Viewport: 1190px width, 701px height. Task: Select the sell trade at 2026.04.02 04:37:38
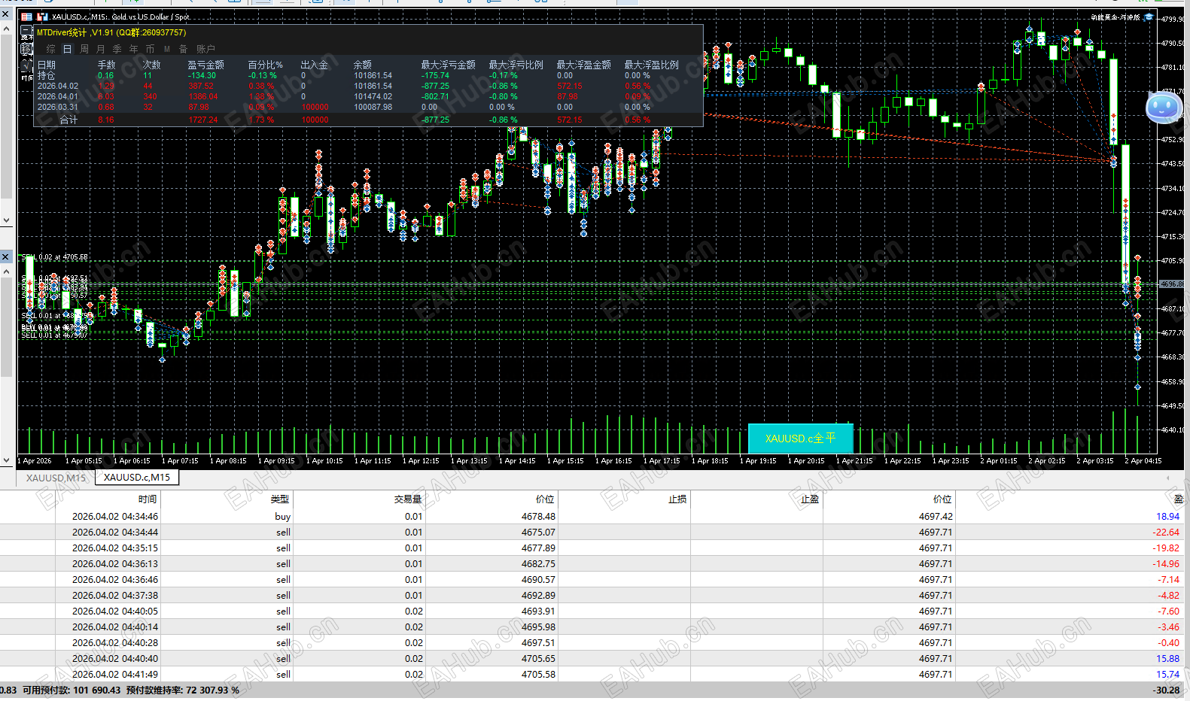click(x=591, y=596)
